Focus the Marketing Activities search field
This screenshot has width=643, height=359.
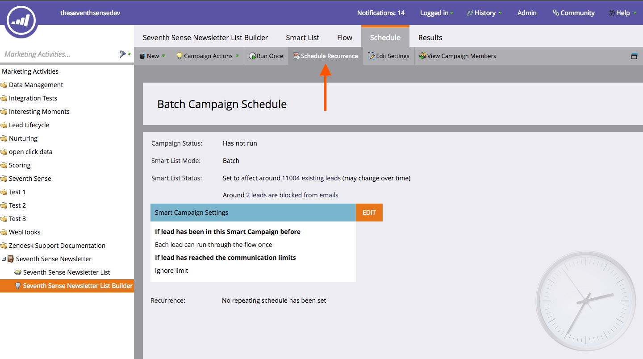coord(58,54)
